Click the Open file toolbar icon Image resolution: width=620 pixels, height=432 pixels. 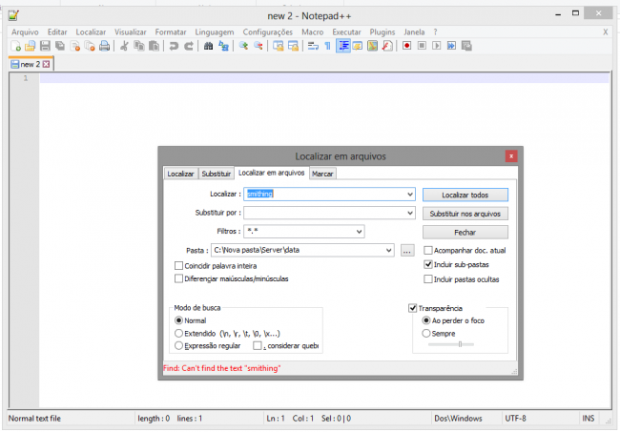[x=31, y=46]
